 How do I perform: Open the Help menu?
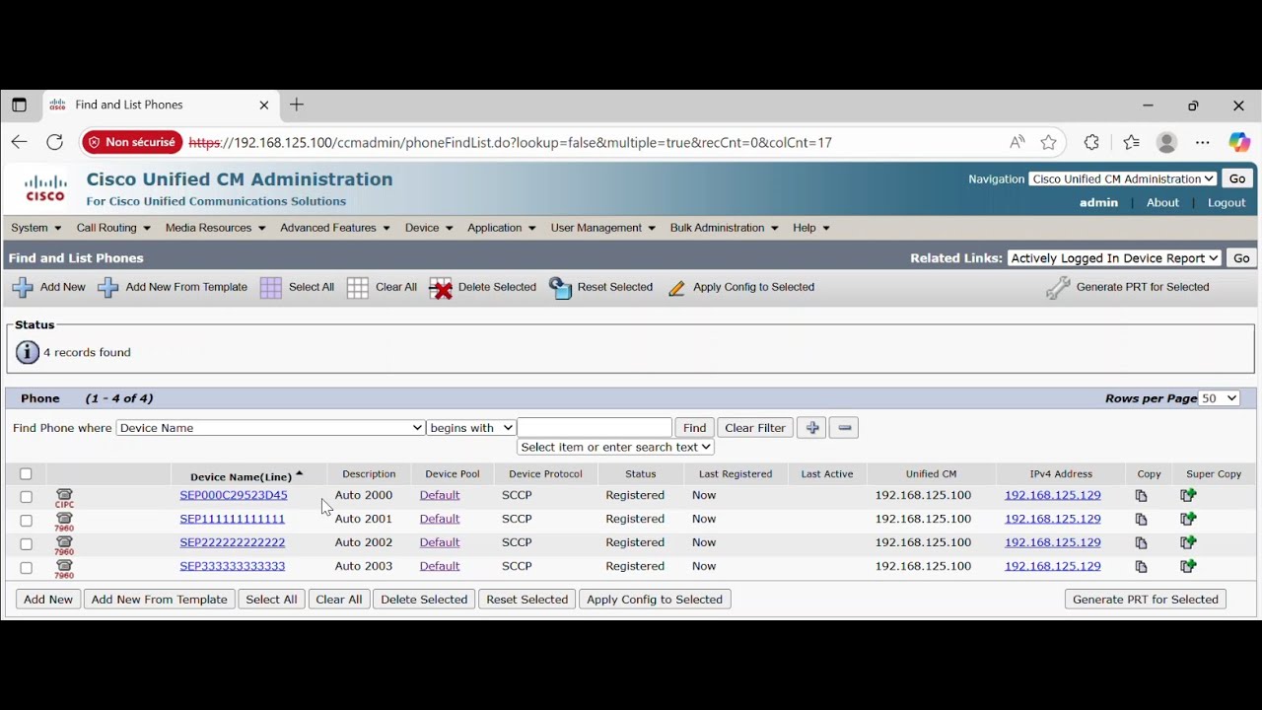click(x=810, y=228)
